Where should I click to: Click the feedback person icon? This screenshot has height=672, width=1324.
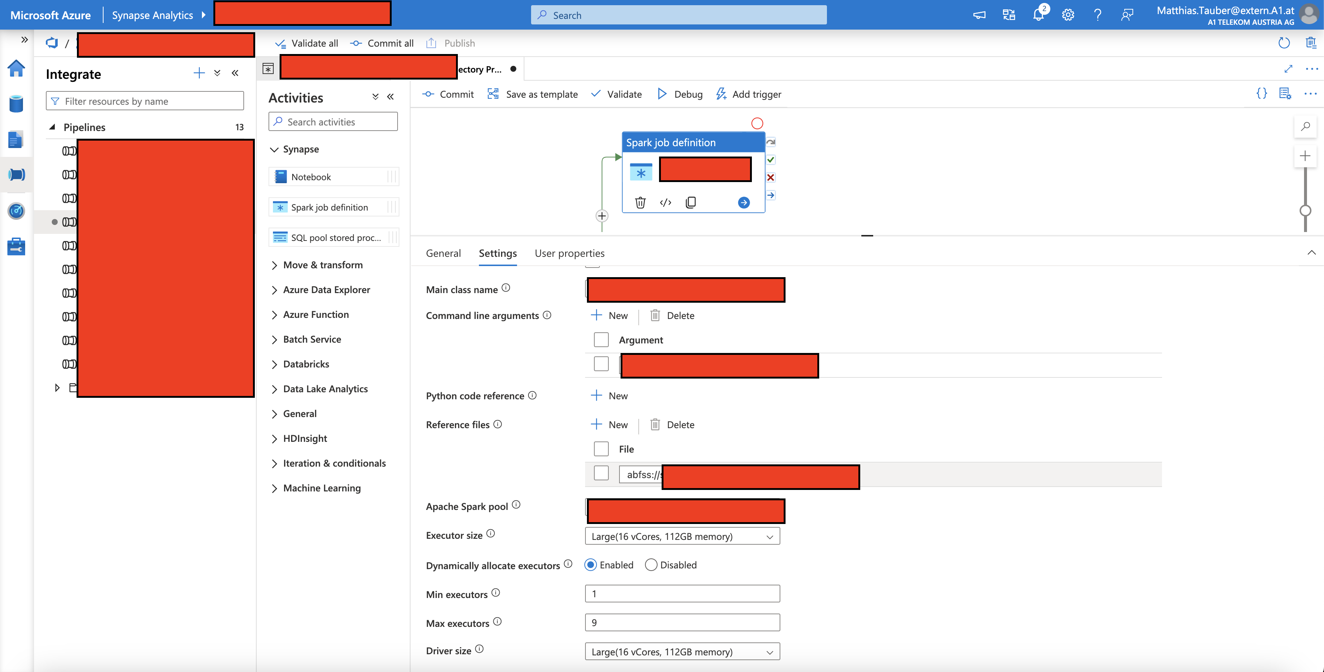1127,15
